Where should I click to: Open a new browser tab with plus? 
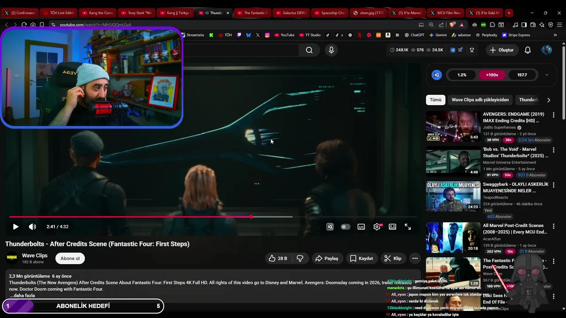tap(509, 13)
